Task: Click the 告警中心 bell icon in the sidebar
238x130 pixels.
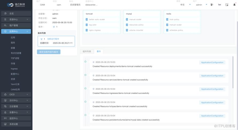Action: [5, 112]
